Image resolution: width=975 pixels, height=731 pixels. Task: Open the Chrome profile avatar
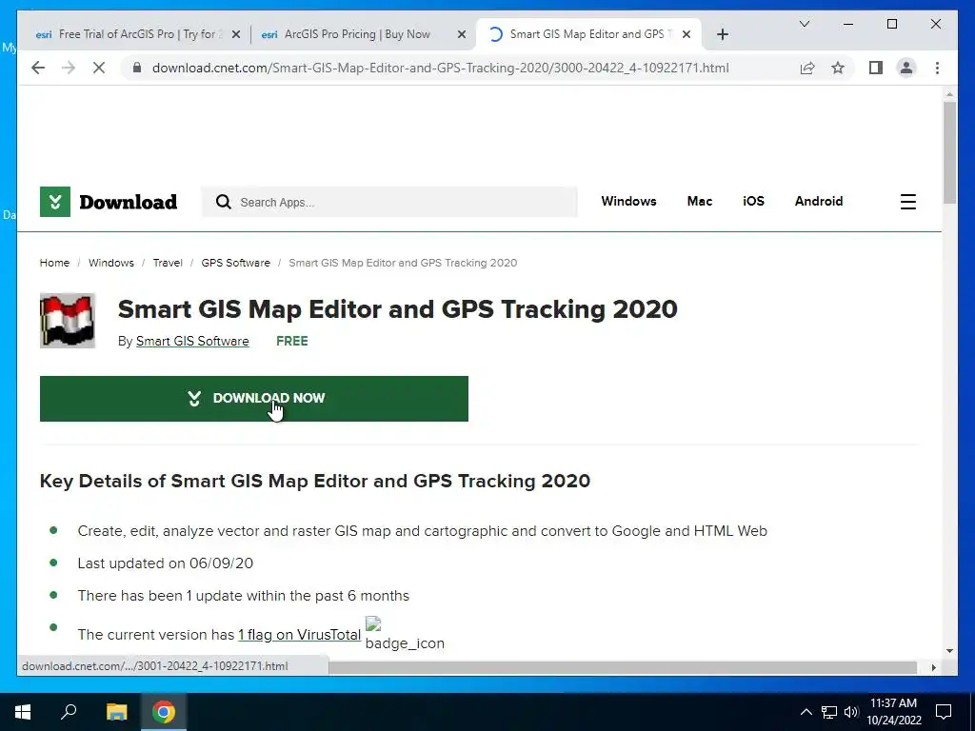[906, 68]
